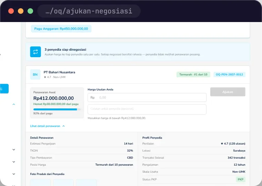
Task: Click the second product photo thumbnail
Action: point(63,182)
